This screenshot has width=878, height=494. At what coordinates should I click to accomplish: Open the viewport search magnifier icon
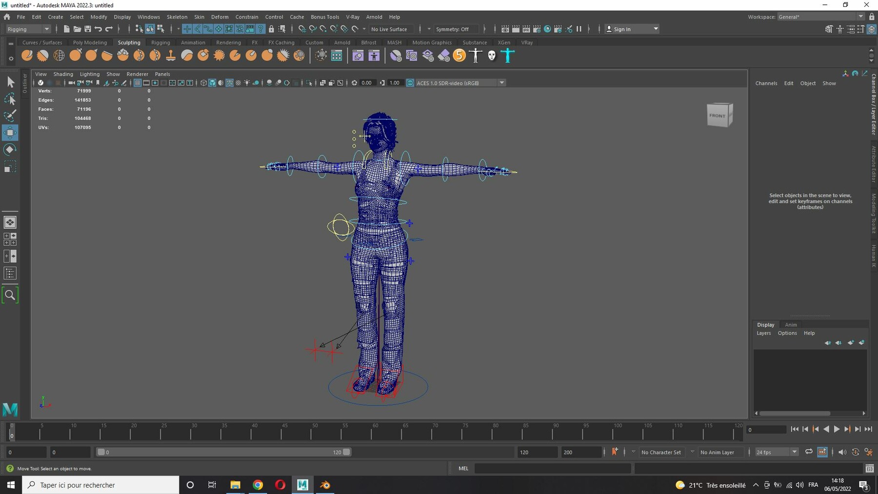click(10, 295)
